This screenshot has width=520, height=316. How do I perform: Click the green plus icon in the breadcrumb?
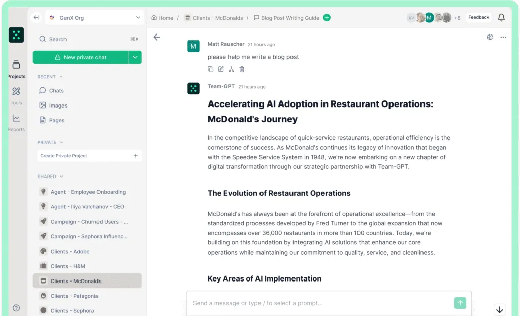[x=327, y=18]
